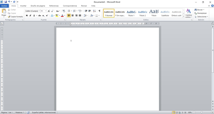Switch to outline view
The image size is (214, 114).
click(182, 113)
